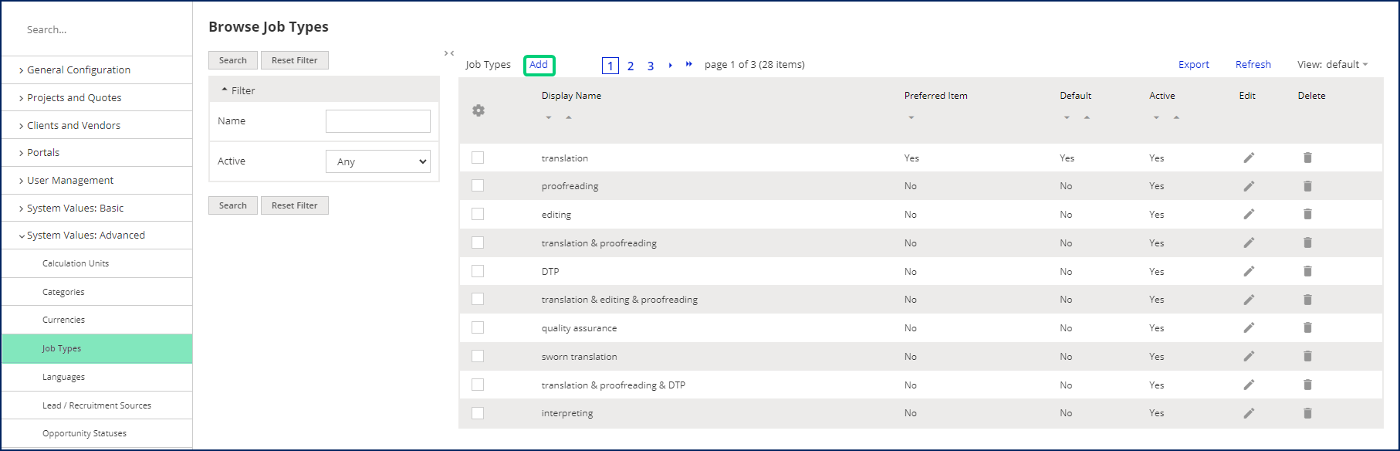
Task: Open the View: default dropdown
Action: click(1333, 65)
